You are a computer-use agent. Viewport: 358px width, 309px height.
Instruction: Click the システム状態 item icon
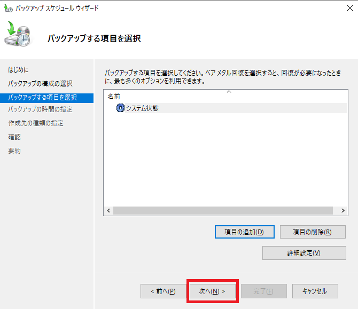[120, 108]
